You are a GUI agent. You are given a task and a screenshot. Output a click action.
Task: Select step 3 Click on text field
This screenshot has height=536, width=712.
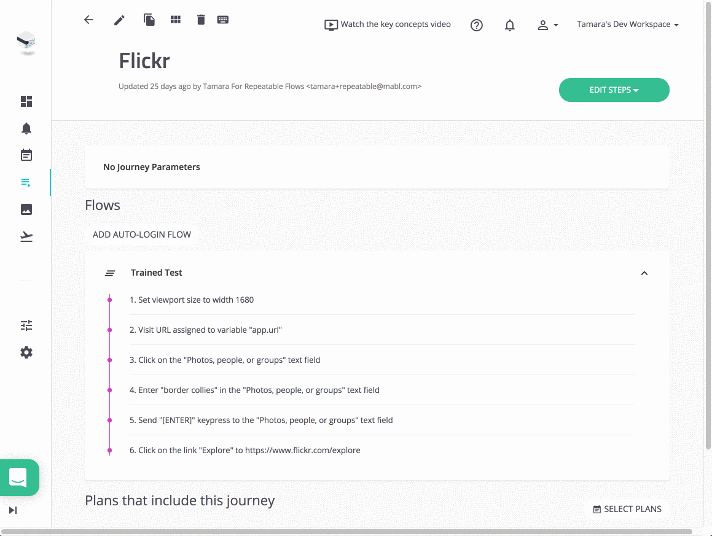click(x=381, y=360)
